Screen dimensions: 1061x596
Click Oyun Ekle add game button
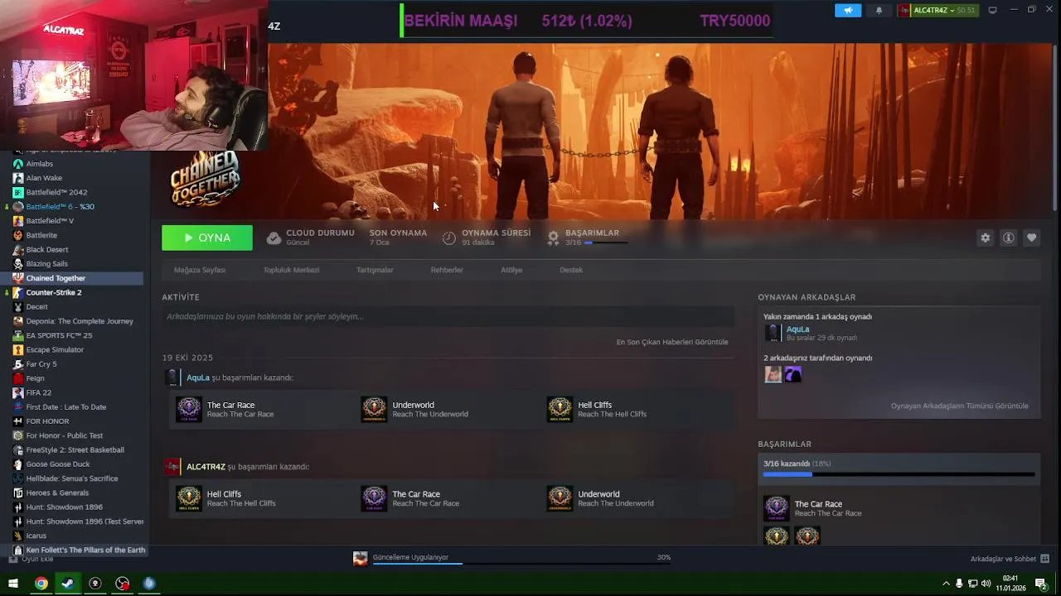pos(31,560)
